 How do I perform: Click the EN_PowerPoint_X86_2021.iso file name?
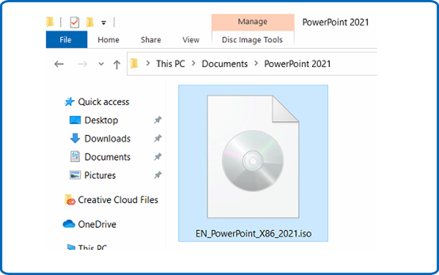[x=253, y=234]
